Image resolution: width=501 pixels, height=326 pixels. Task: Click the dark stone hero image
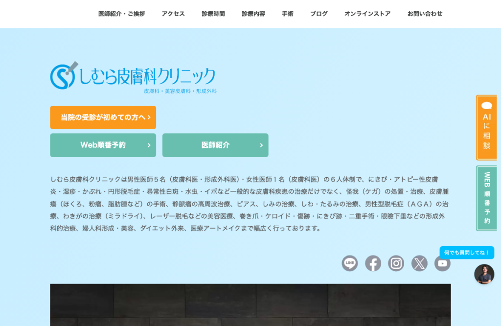click(250, 305)
